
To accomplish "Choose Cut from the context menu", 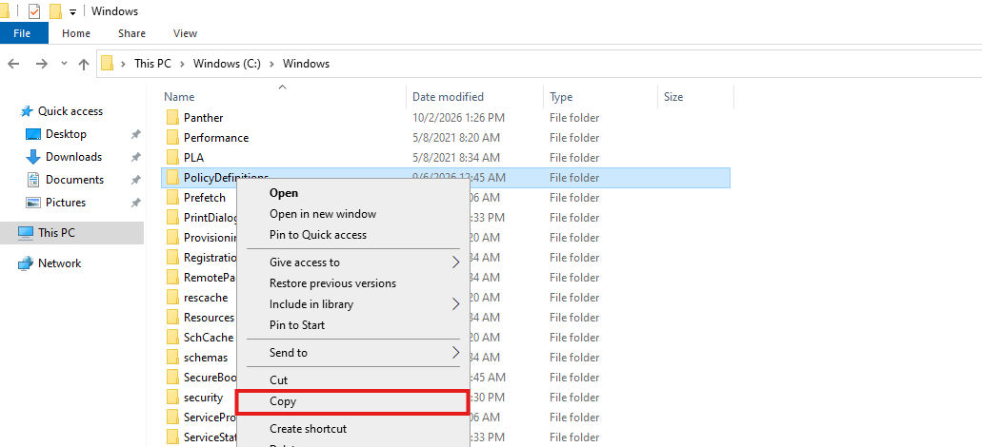I will tap(352, 380).
